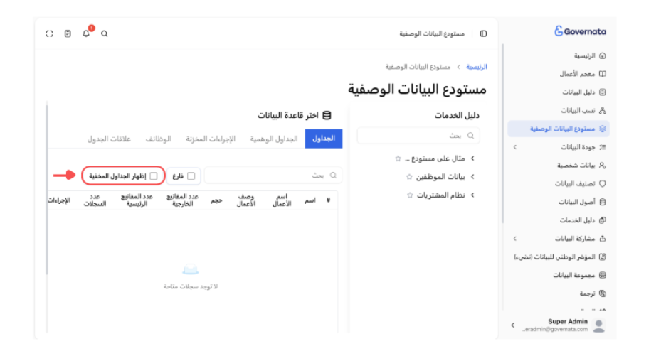Viewport: 666px width, 356px height.
Task: Click the search magnifier icon in header
Action: pyautogui.click(x=105, y=33)
